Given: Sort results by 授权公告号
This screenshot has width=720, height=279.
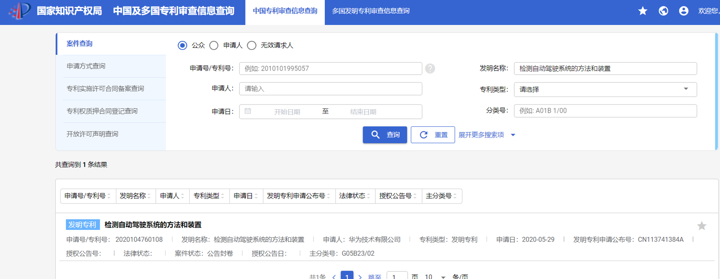Looking at the screenshot, I should coord(398,196).
